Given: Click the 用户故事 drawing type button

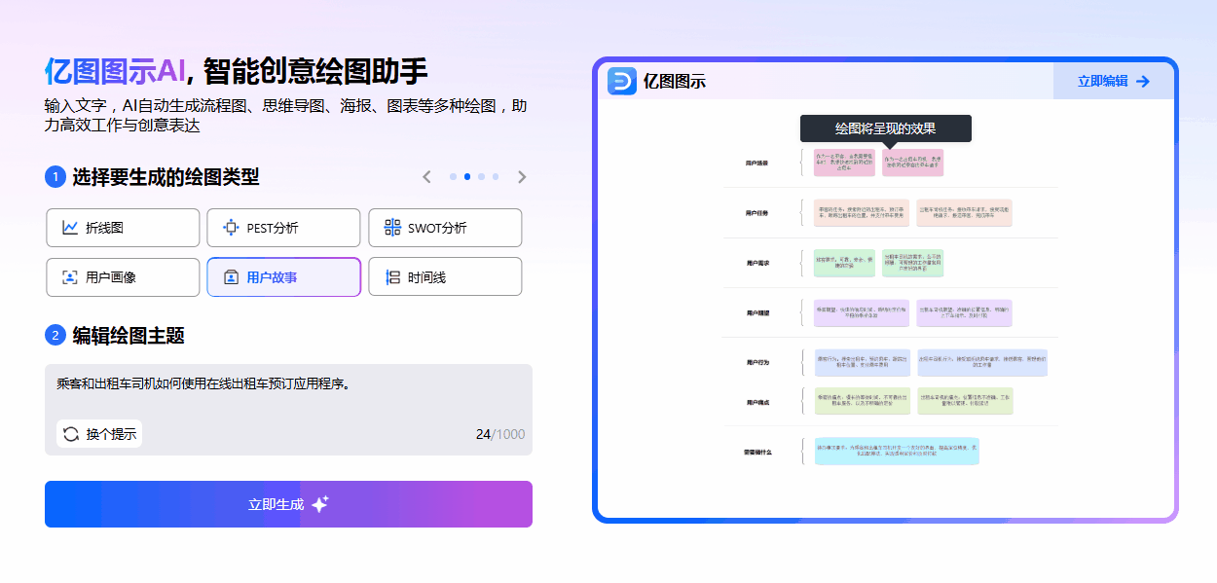Looking at the screenshot, I should [283, 276].
